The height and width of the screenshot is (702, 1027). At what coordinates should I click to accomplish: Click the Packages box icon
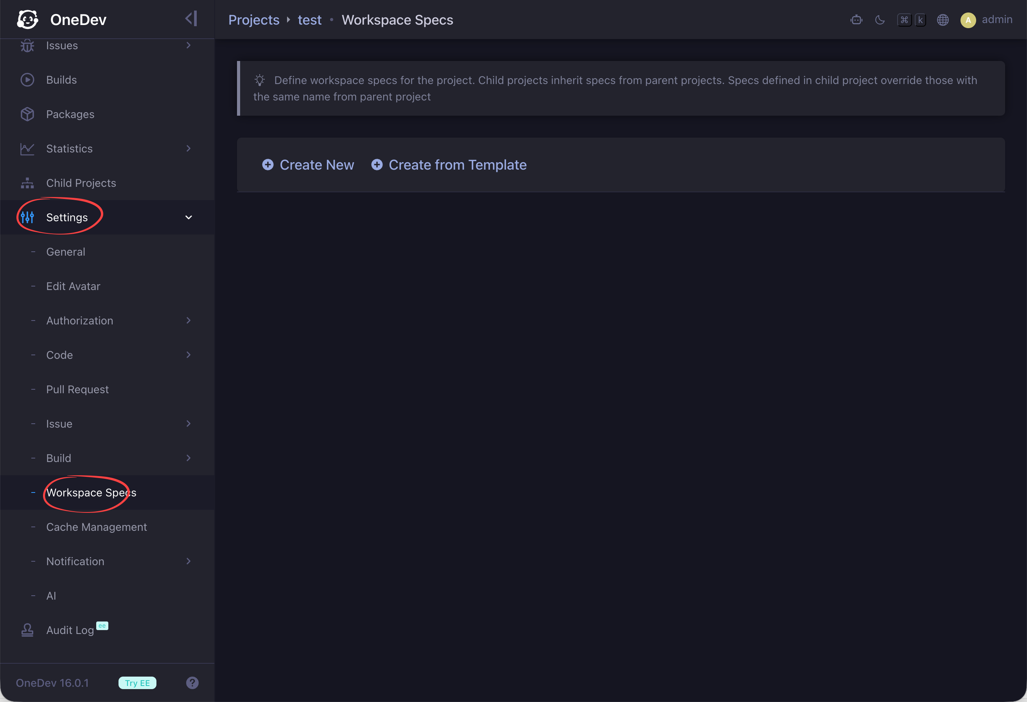pos(27,115)
